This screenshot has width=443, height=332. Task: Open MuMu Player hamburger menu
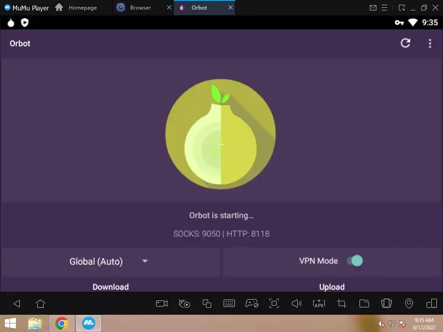click(x=384, y=8)
